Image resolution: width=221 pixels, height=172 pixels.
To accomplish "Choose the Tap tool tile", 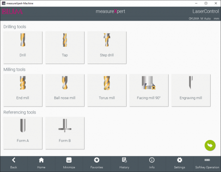I will click(x=65, y=48).
